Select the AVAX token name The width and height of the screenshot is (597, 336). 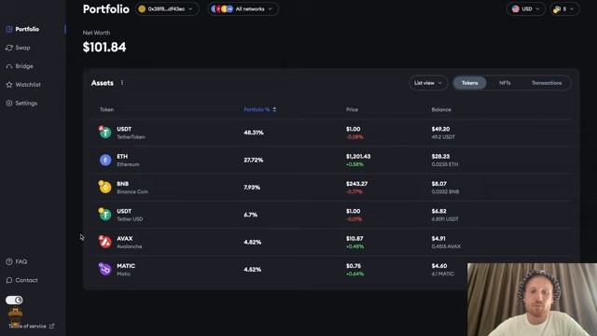point(124,239)
